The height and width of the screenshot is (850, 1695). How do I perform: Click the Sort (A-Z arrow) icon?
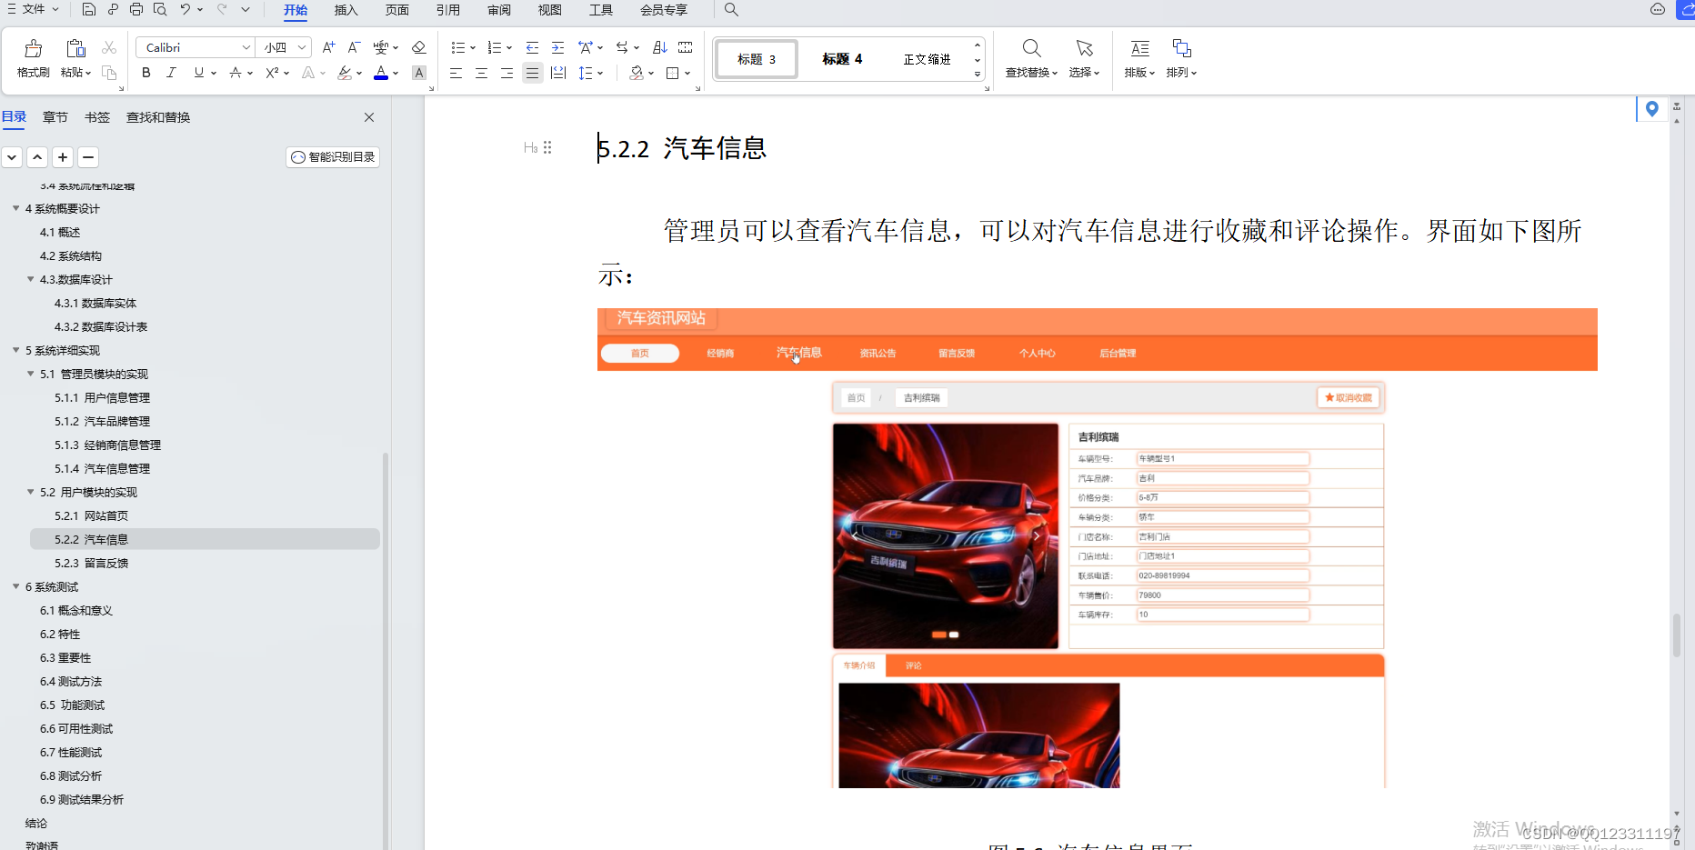point(660,47)
